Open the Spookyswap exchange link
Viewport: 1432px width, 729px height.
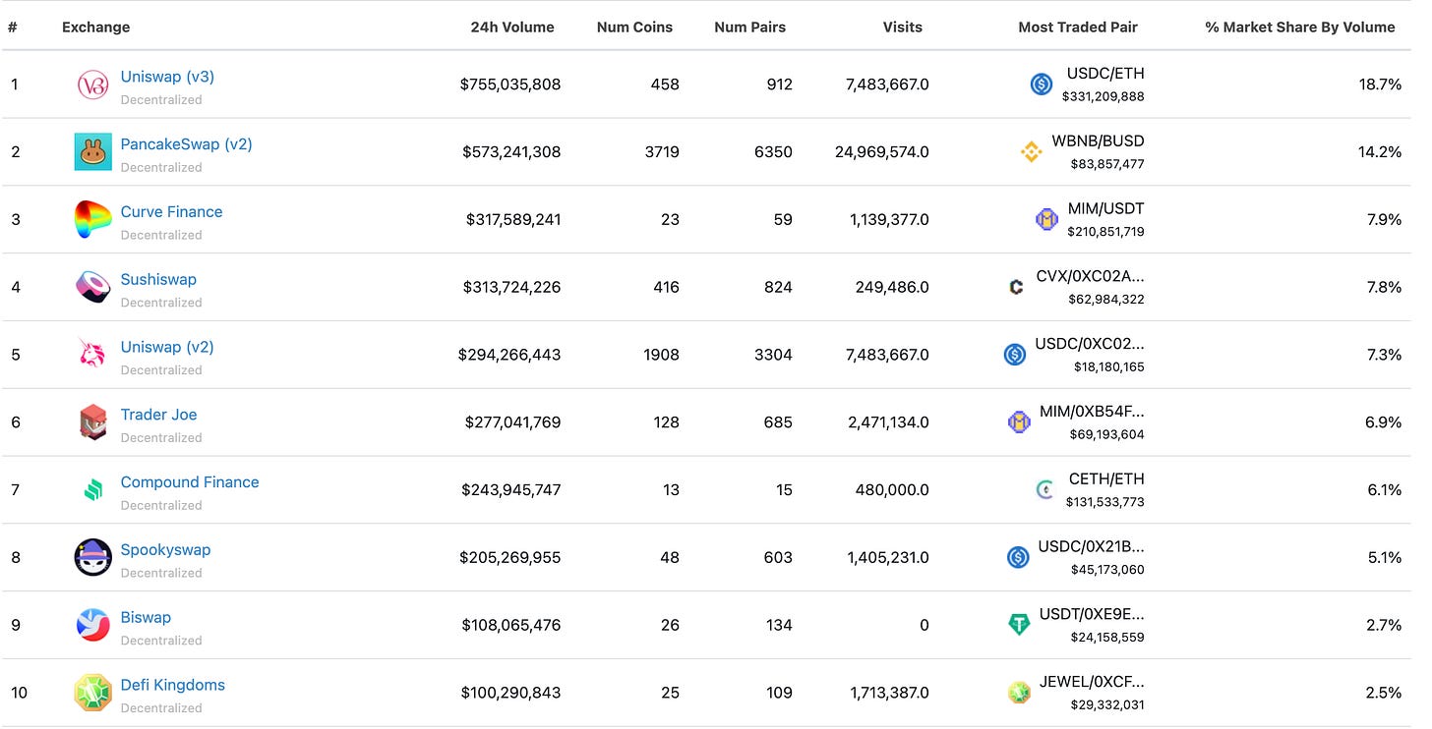pyautogui.click(x=165, y=550)
